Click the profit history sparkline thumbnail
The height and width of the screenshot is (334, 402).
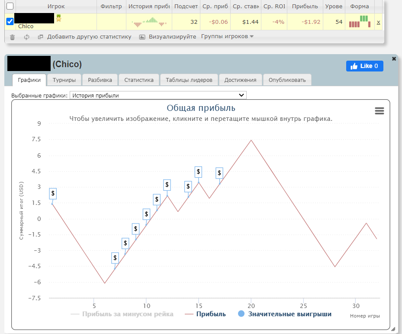tap(149, 22)
